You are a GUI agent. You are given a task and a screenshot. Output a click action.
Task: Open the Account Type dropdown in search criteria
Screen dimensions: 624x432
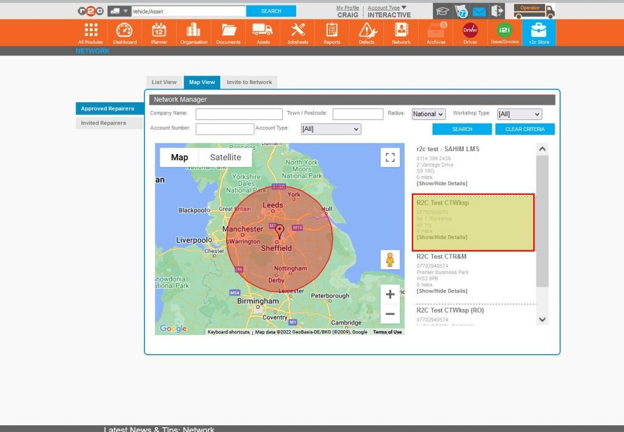point(330,129)
